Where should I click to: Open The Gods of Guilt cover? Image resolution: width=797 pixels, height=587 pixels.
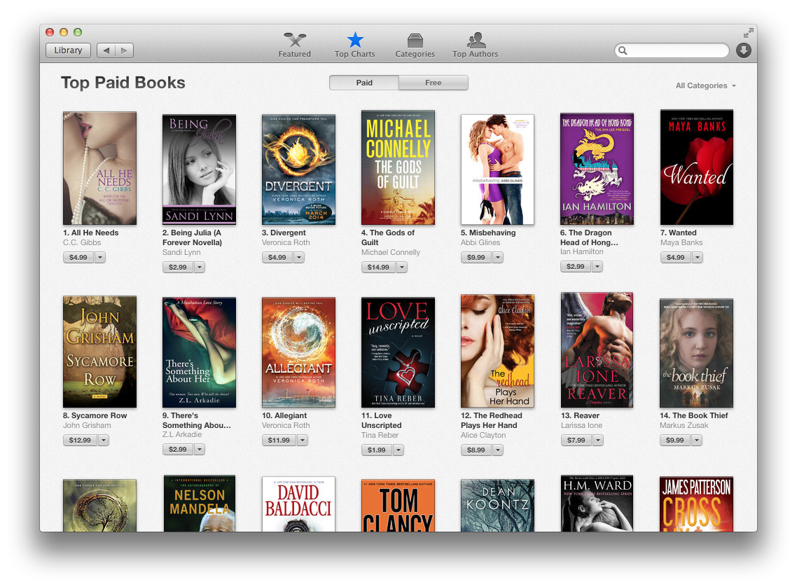click(398, 167)
